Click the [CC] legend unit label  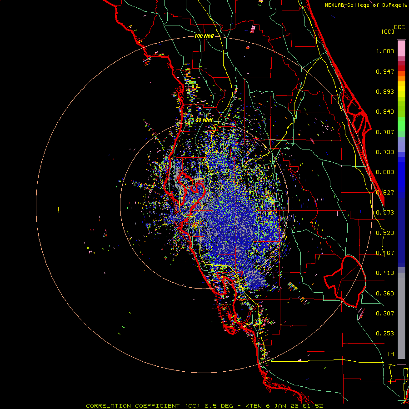388,31
